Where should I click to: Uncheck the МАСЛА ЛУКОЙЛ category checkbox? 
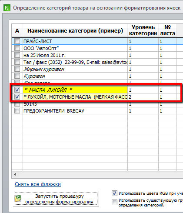point(17,90)
